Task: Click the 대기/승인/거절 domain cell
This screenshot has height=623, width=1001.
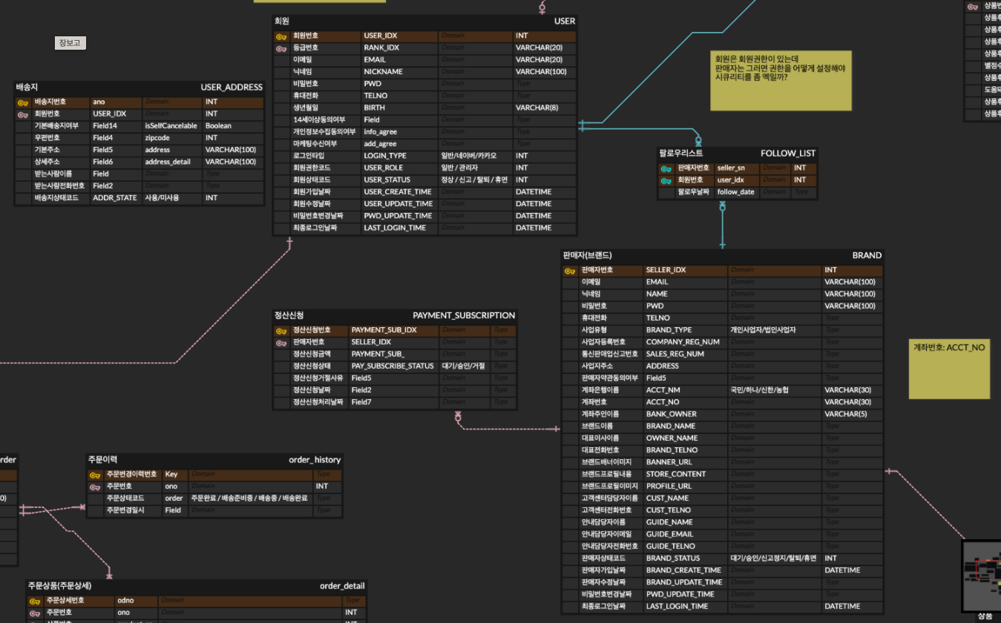Action: [x=463, y=366]
